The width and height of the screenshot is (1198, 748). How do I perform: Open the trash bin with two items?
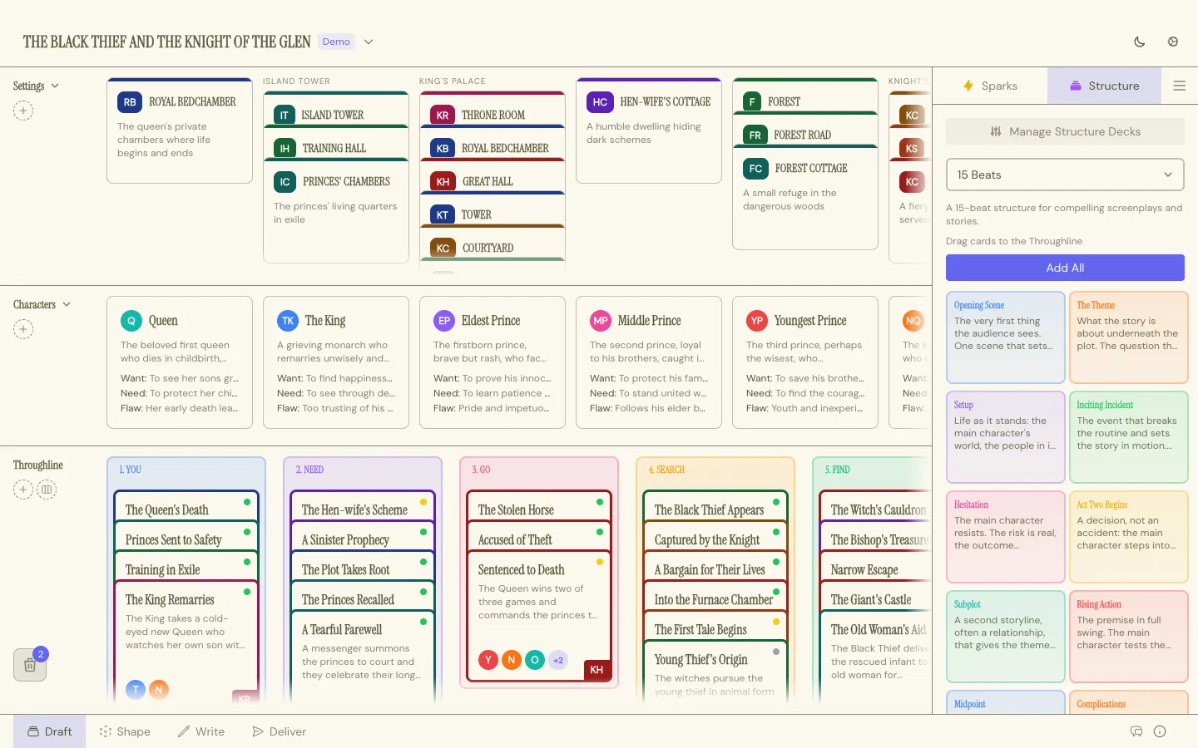[30, 665]
